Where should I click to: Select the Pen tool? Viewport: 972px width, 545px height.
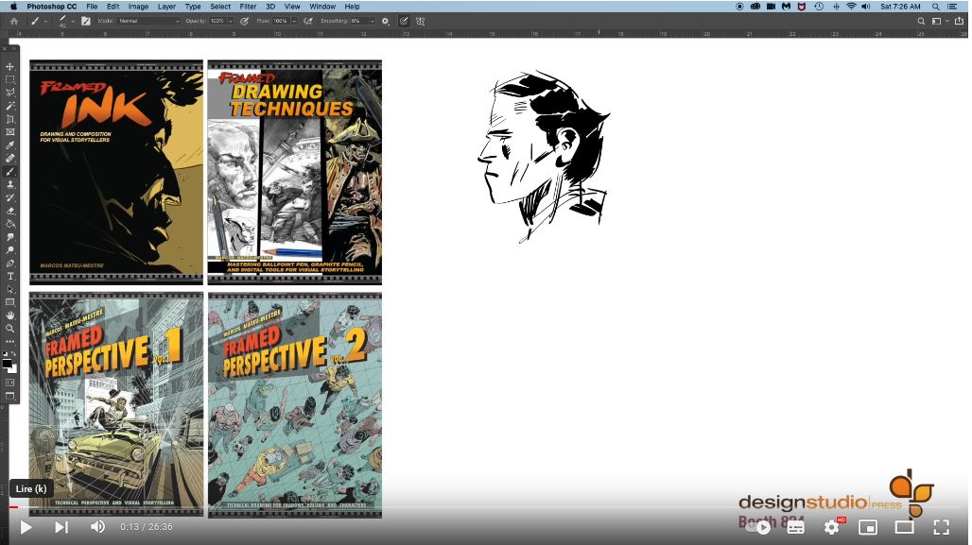click(9, 264)
